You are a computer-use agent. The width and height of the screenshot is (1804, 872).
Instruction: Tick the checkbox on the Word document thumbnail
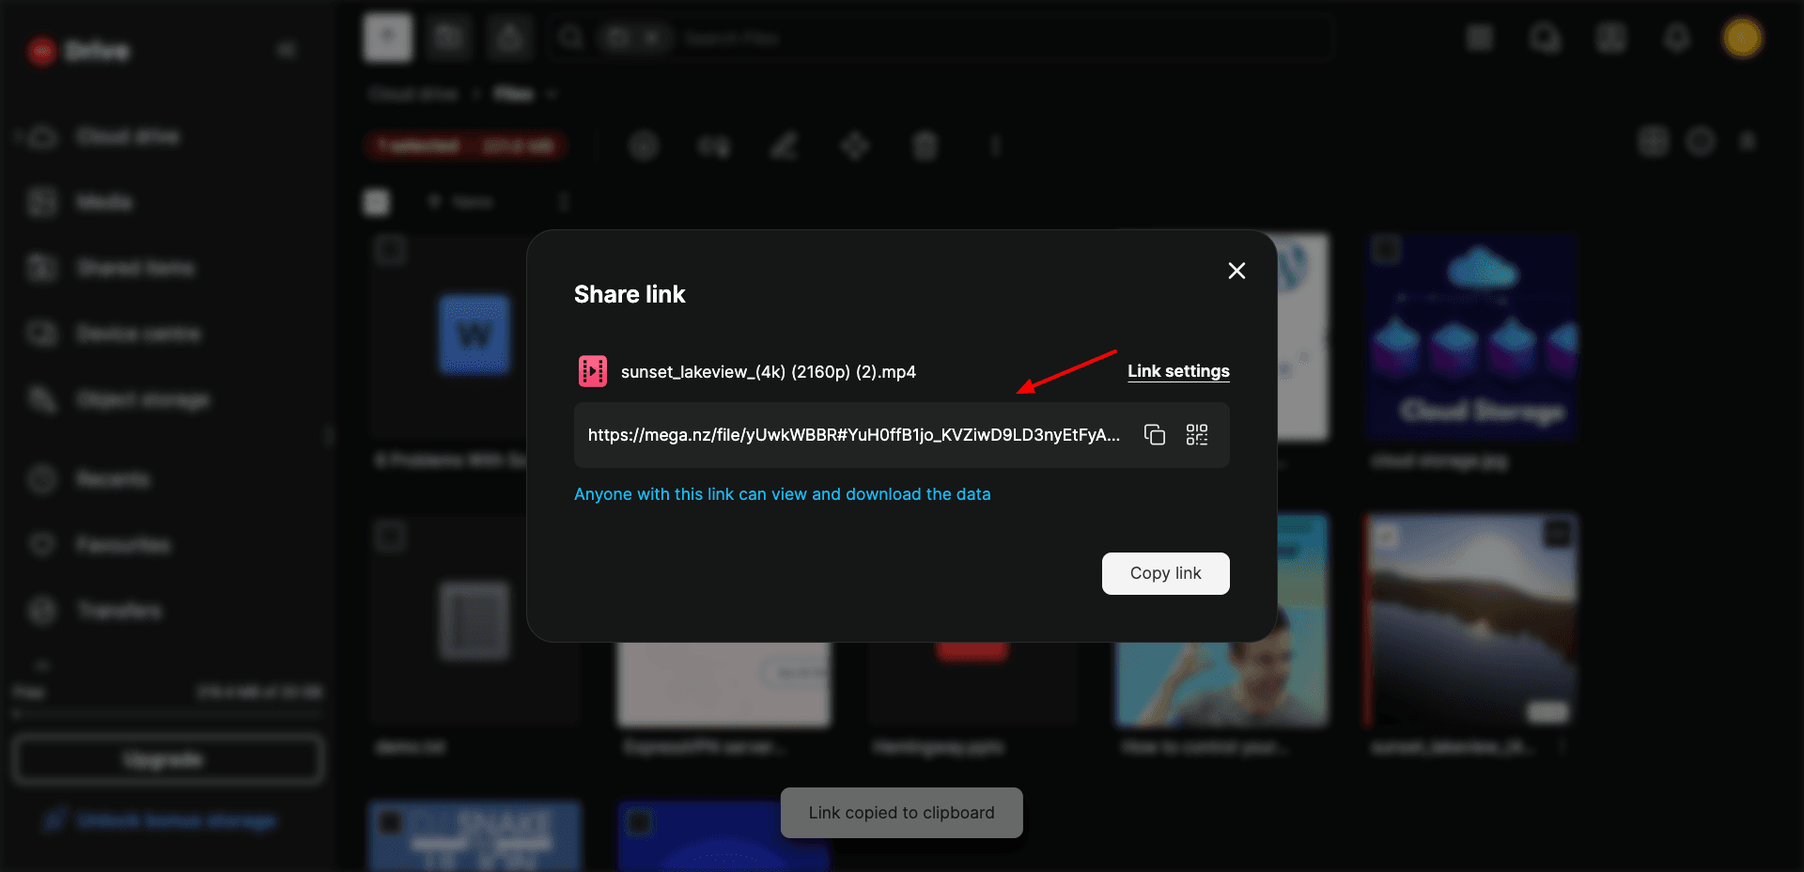[391, 251]
